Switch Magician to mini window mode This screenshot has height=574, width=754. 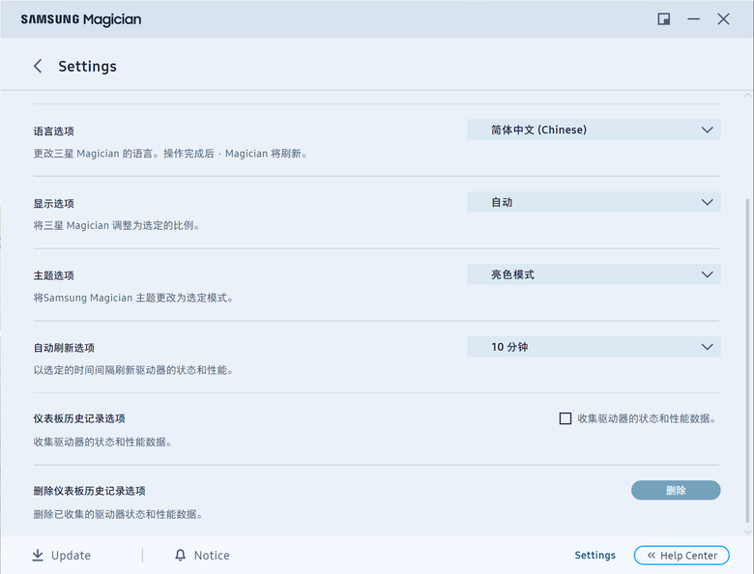click(664, 19)
